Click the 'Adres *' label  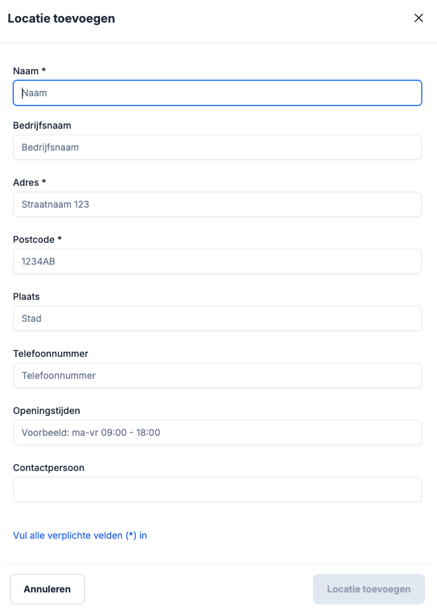[30, 182]
